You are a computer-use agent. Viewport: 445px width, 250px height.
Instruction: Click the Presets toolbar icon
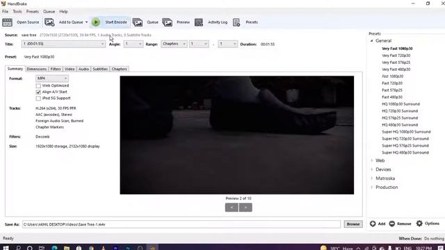click(x=236, y=22)
